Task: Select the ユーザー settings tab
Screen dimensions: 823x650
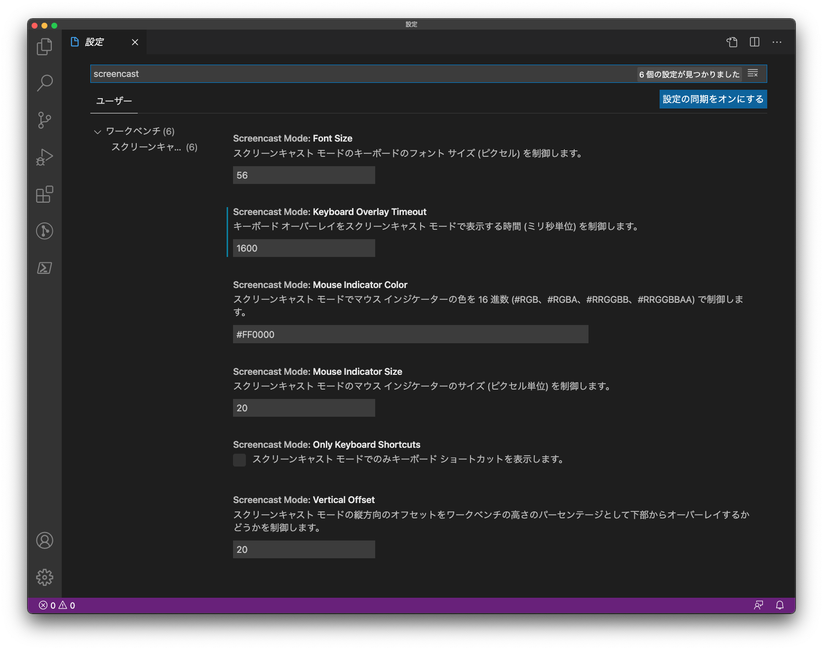Action: [114, 101]
